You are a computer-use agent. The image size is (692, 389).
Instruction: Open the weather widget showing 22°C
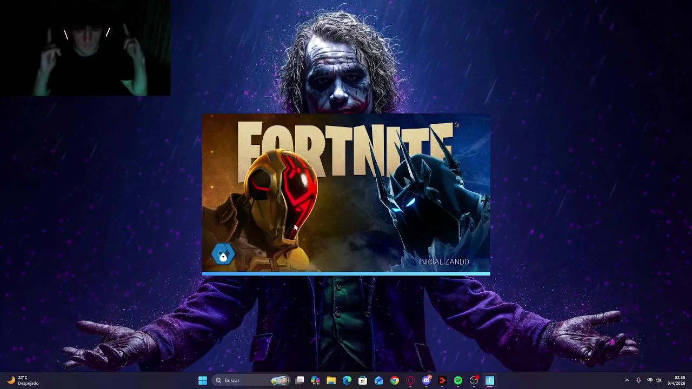pyautogui.click(x=22, y=380)
